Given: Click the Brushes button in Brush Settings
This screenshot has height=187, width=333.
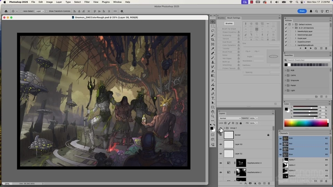Looking at the screenshot, I should tap(229, 23).
